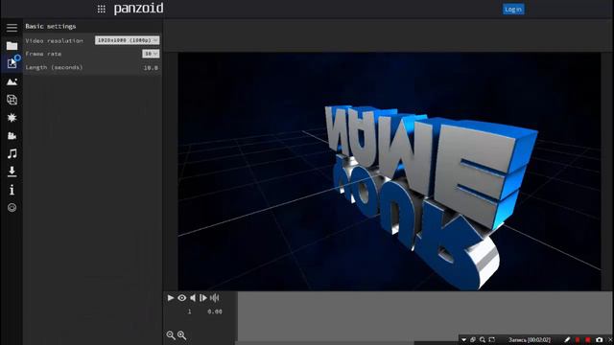Open the hamburger menu in the sidebar
614x345 pixels.
click(12, 28)
